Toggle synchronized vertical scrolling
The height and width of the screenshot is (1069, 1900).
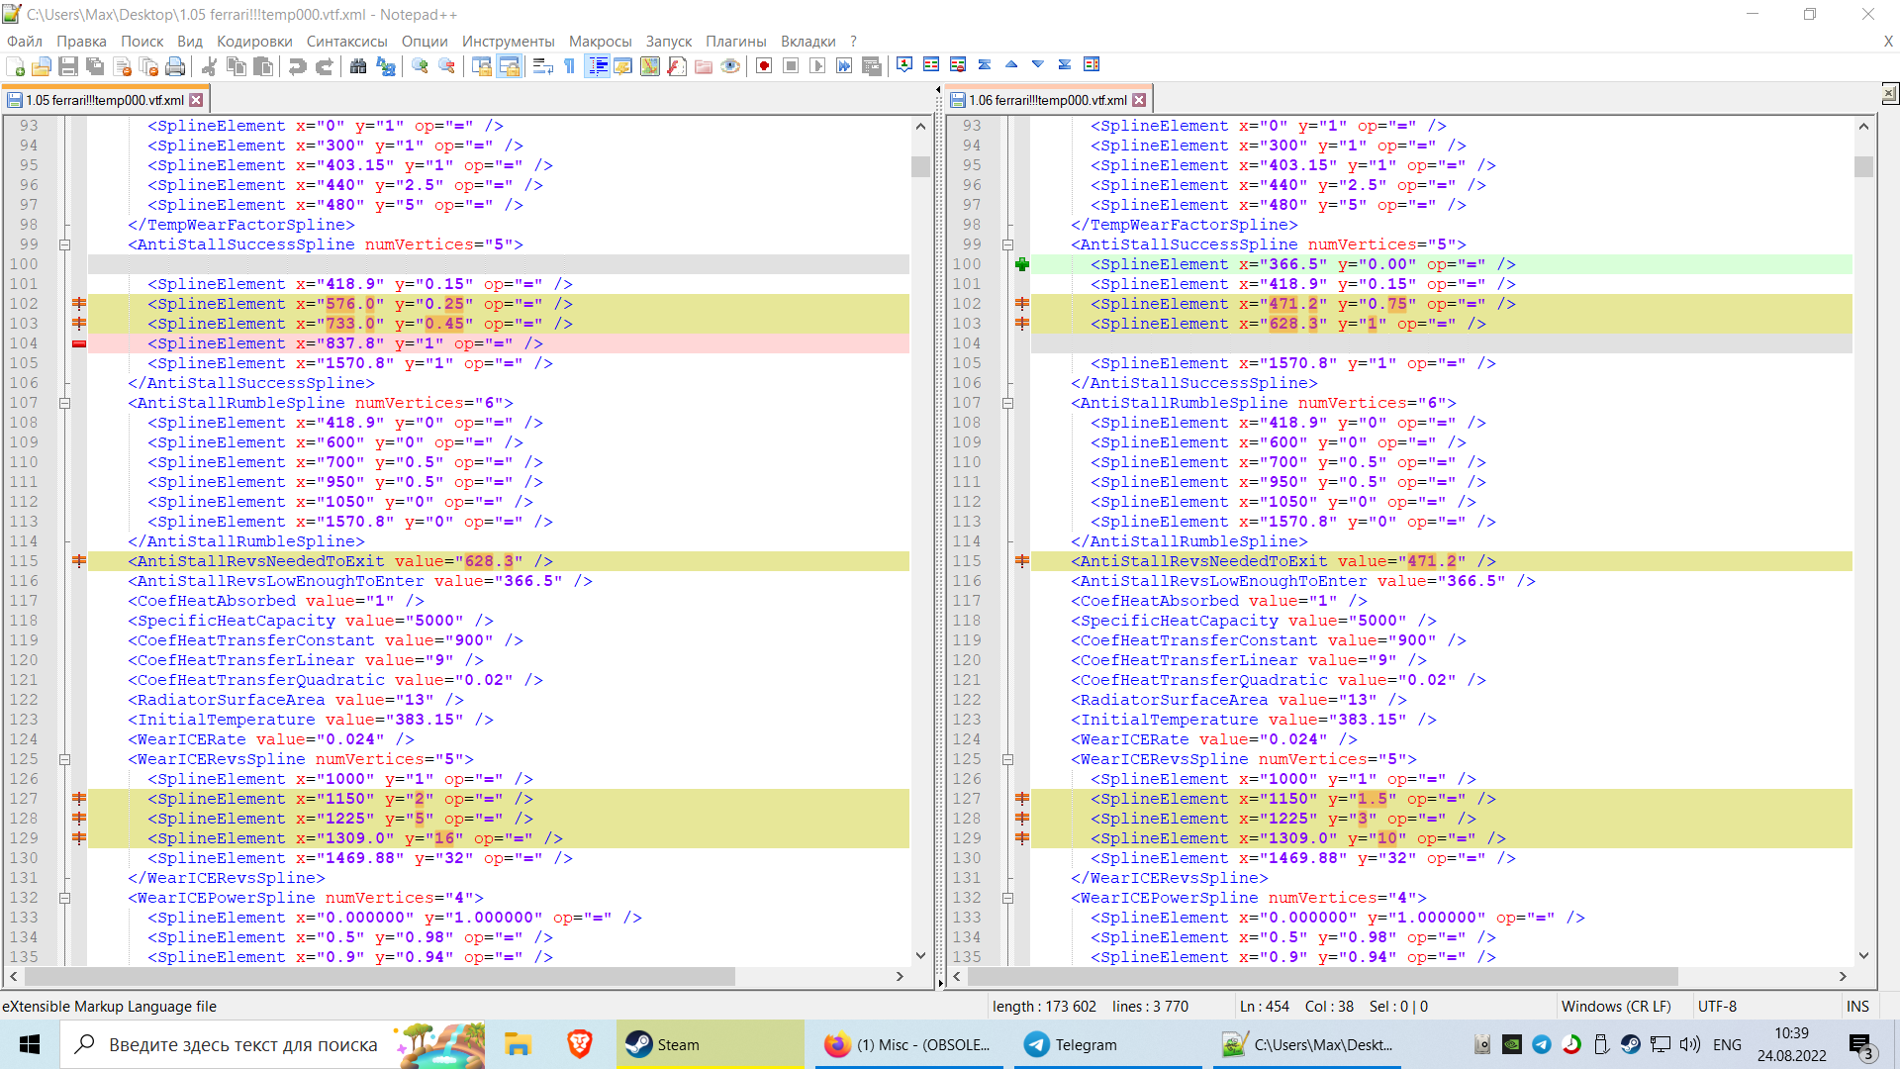[x=481, y=66]
